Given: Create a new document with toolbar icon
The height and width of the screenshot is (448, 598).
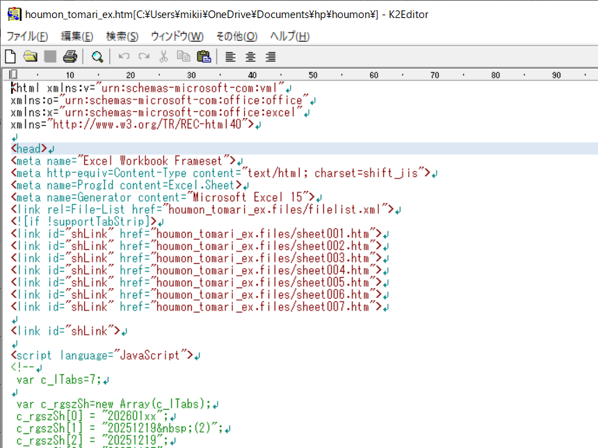Looking at the screenshot, I should (x=10, y=57).
